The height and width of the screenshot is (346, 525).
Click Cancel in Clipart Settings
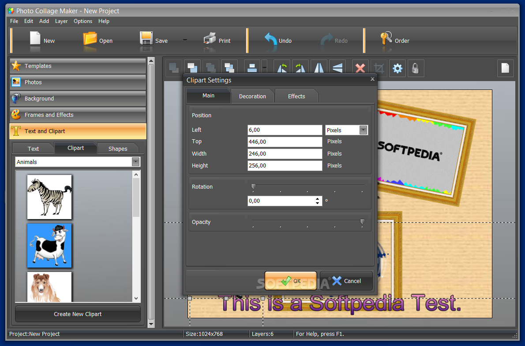click(x=346, y=281)
